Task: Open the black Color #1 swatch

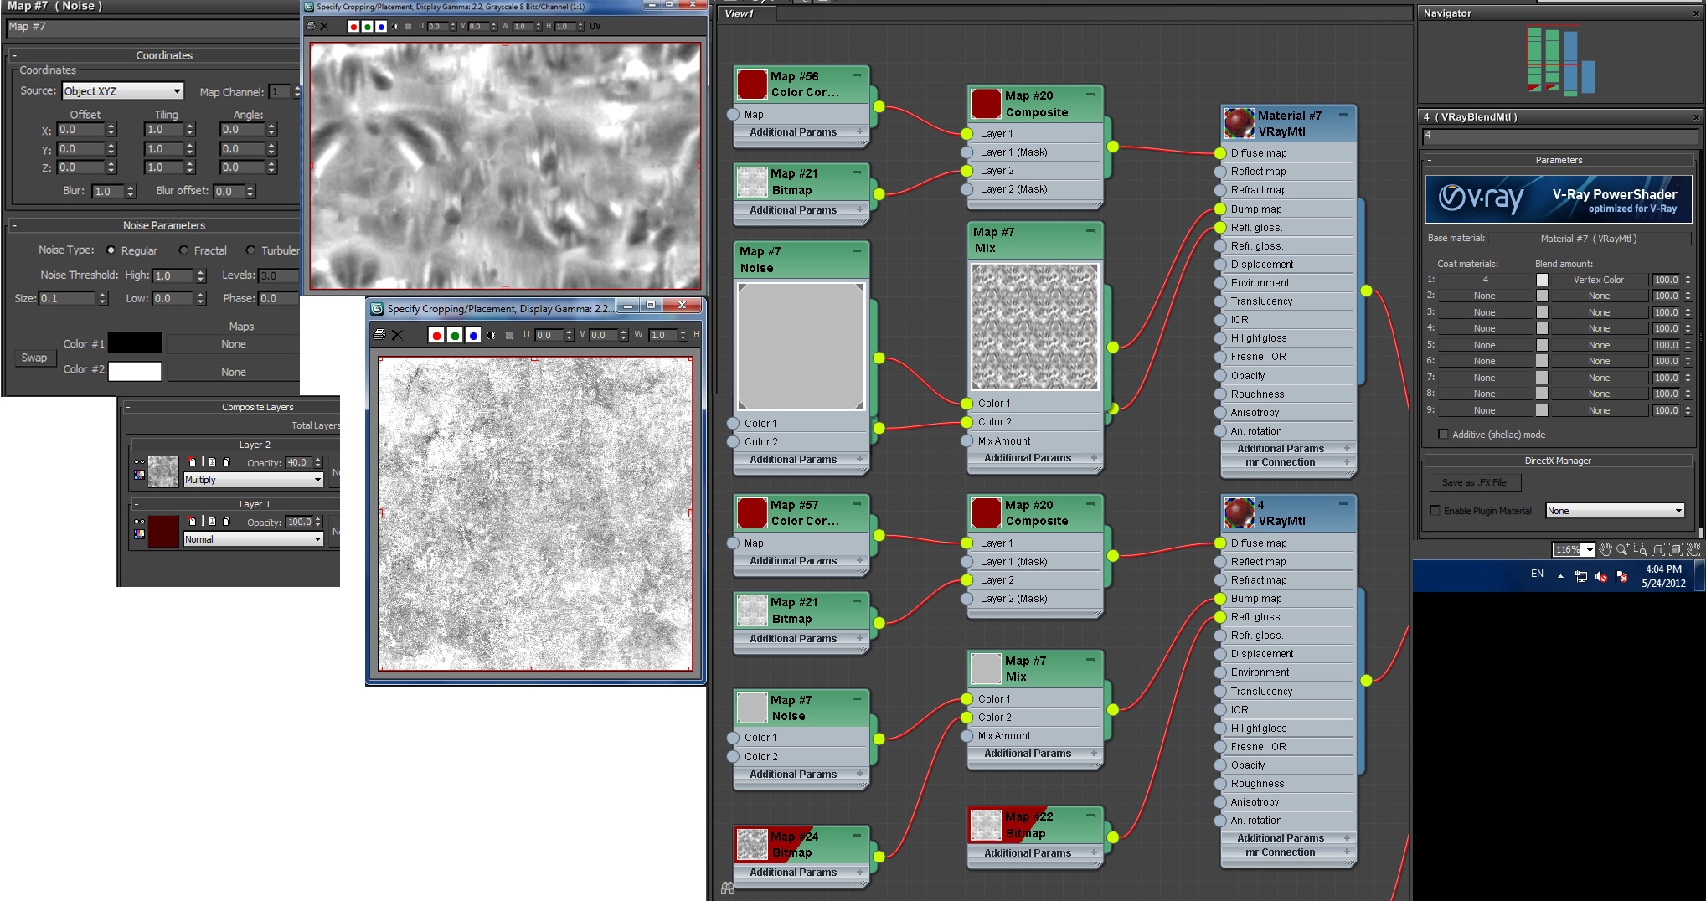Action: (x=135, y=343)
